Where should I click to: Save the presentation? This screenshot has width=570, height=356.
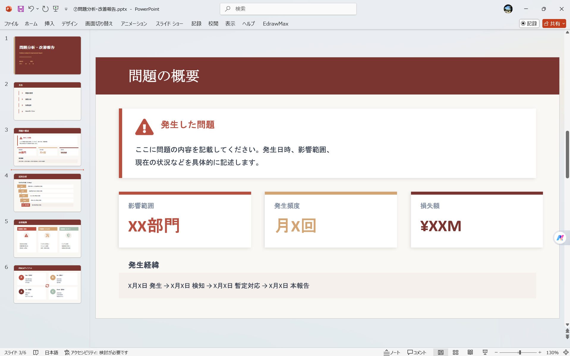pos(21,9)
